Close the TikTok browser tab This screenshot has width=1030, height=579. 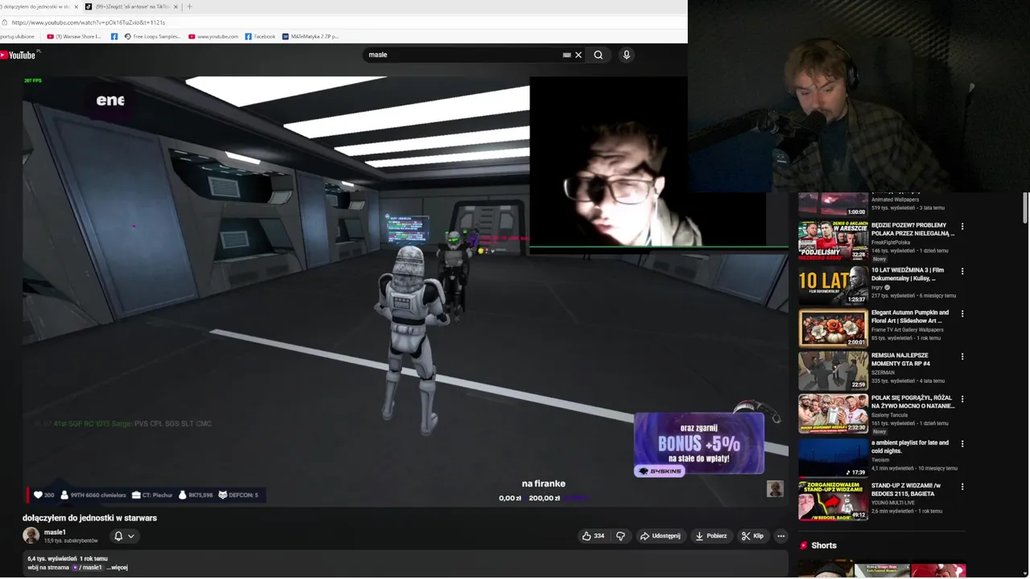175,6
